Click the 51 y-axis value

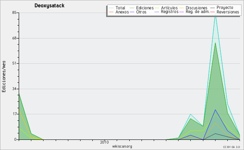click(x=14, y=63)
